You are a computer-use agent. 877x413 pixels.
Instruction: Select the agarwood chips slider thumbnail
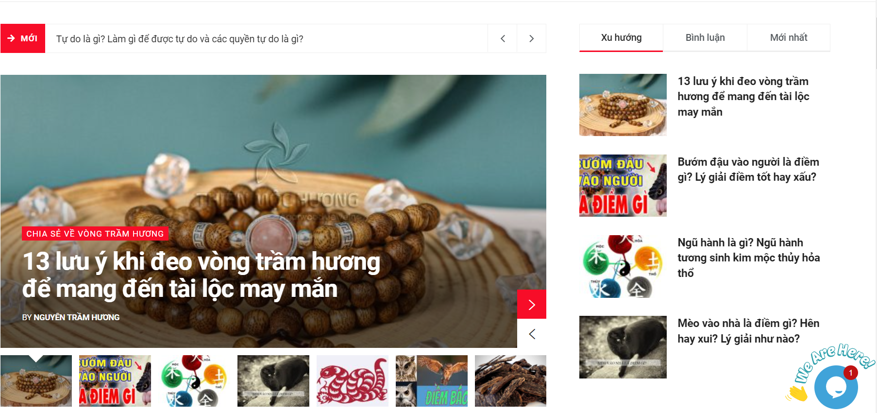[x=510, y=381]
